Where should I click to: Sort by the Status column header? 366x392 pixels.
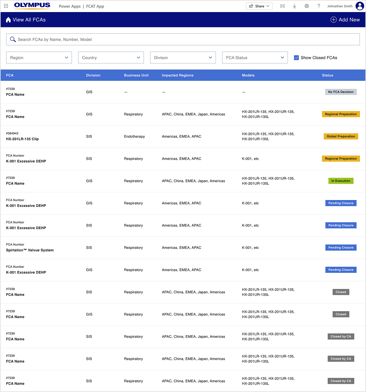click(x=327, y=76)
